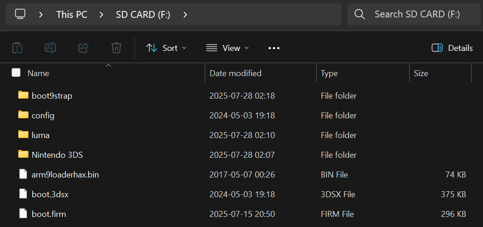Viewport: 483px width, 227px height.
Task: Click This PC in the address breadcrumb
Action: point(71,14)
